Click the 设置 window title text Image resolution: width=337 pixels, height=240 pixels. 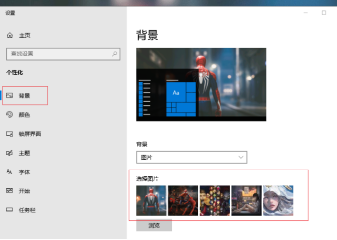pyautogui.click(x=11, y=13)
